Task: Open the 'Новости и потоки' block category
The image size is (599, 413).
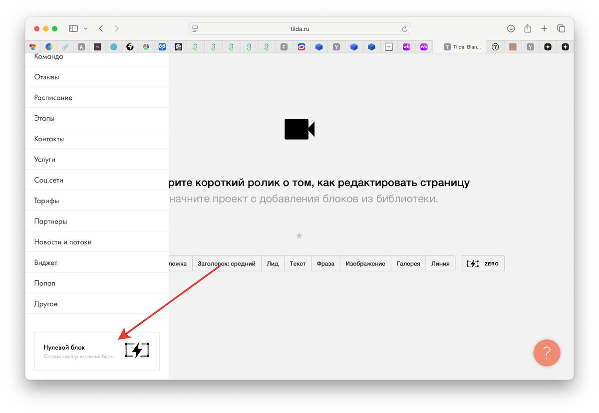Action: 97,242
